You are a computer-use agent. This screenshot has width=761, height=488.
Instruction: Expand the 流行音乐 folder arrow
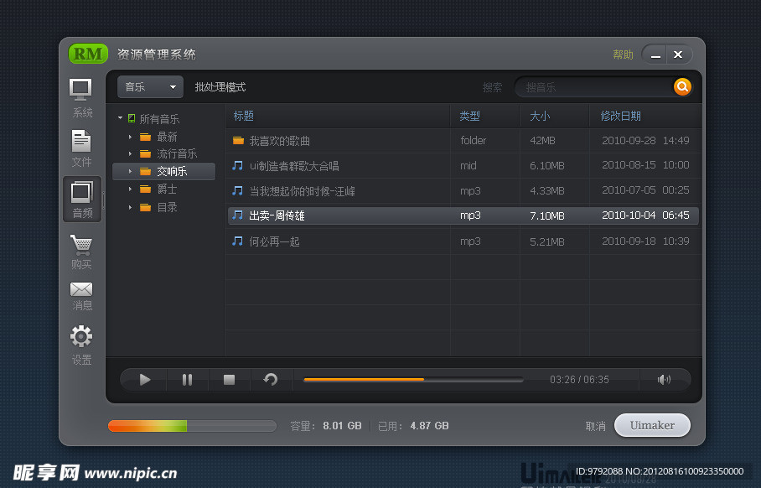coord(130,154)
